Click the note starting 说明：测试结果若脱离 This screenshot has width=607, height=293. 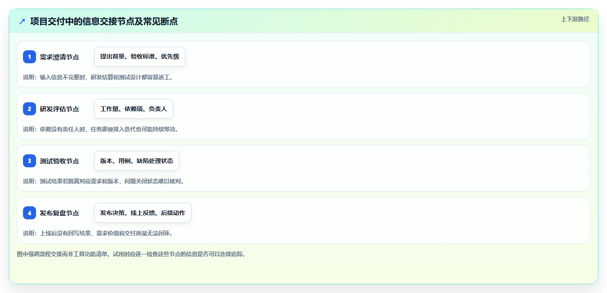pyautogui.click(x=104, y=181)
